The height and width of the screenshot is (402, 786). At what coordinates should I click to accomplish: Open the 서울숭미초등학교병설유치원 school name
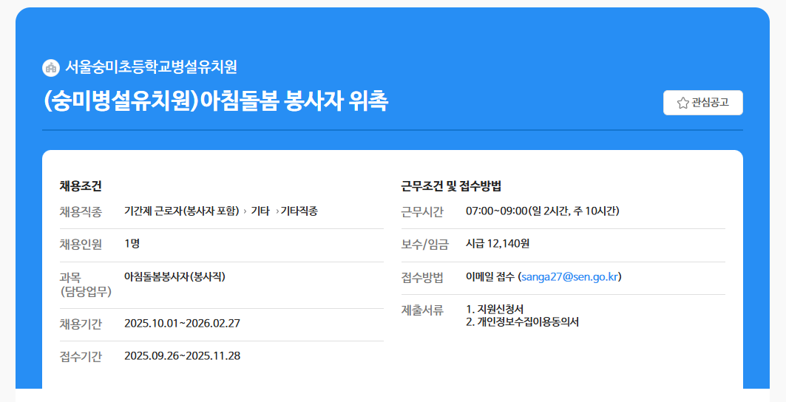(151, 67)
